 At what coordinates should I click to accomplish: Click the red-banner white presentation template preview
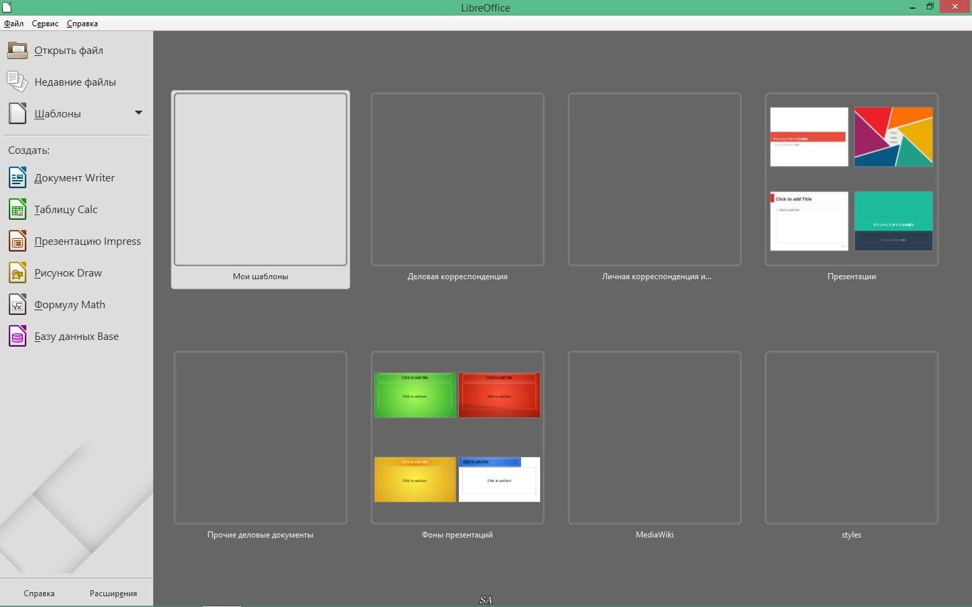[809, 137]
